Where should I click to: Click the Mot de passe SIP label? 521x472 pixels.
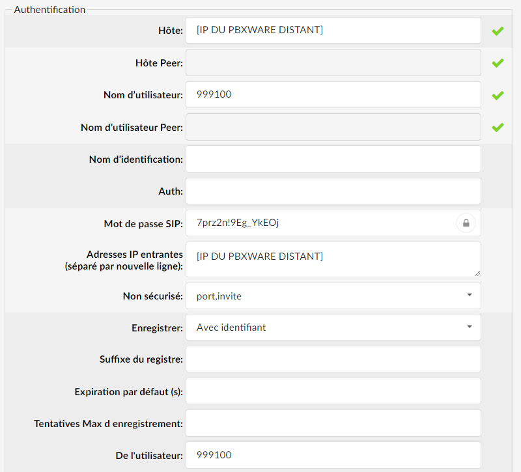(x=143, y=224)
